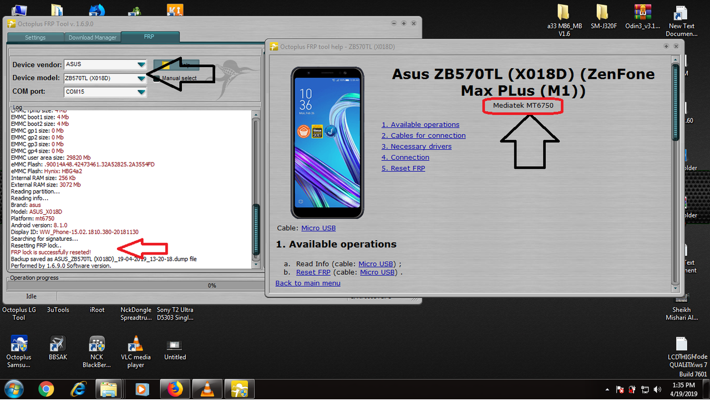Screen dimensions: 710x416
Task: Switch to Firefox in taskbar
Action: point(175,389)
